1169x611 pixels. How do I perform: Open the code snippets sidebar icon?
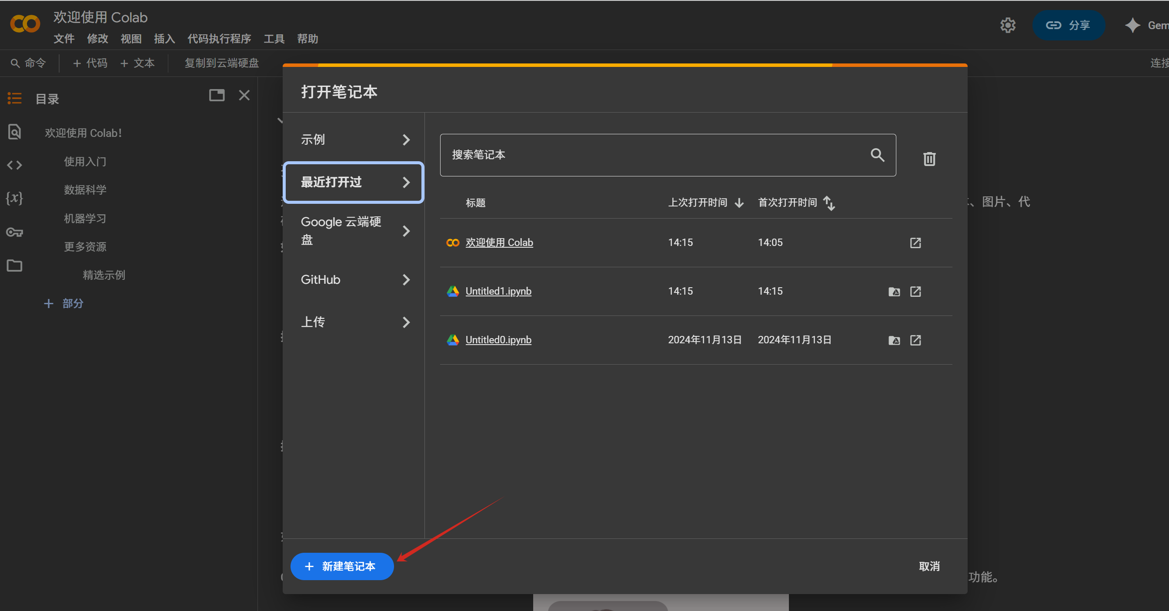click(14, 165)
